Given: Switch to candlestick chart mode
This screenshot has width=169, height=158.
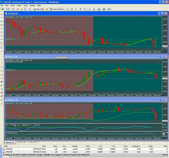Looking at the screenshot, I should (x=72, y=9).
